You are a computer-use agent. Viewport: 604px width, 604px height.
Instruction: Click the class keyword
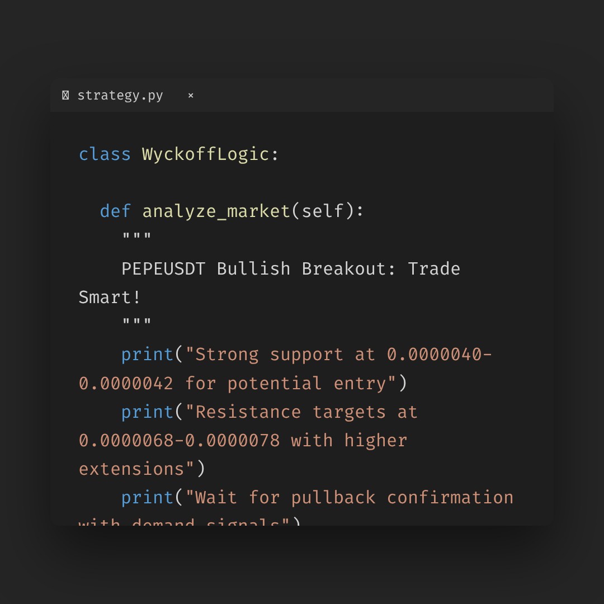click(x=105, y=154)
